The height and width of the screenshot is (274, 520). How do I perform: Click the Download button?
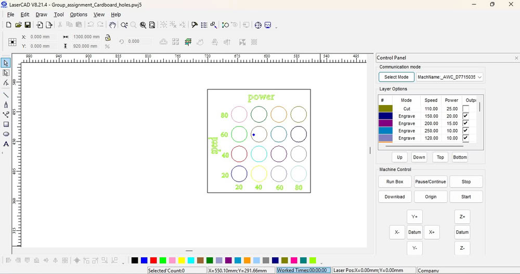pos(395,197)
